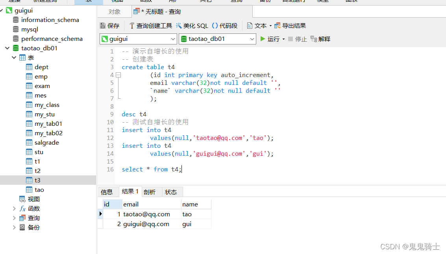Select information_schema database icon
Image resolution: width=446 pixels, height=254 pixels.
(x=16, y=20)
